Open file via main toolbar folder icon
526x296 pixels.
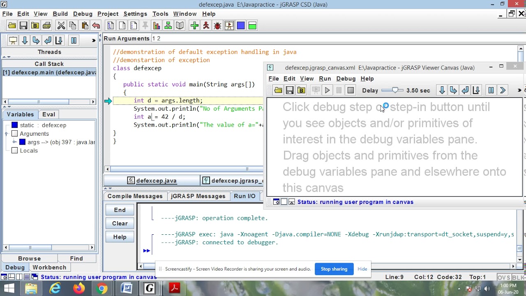click(12, 26)
